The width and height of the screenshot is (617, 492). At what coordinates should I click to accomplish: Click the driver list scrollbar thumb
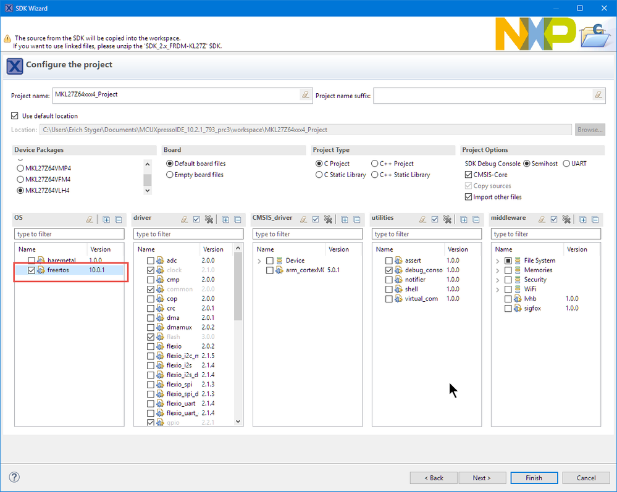click(x=238, y=286)
